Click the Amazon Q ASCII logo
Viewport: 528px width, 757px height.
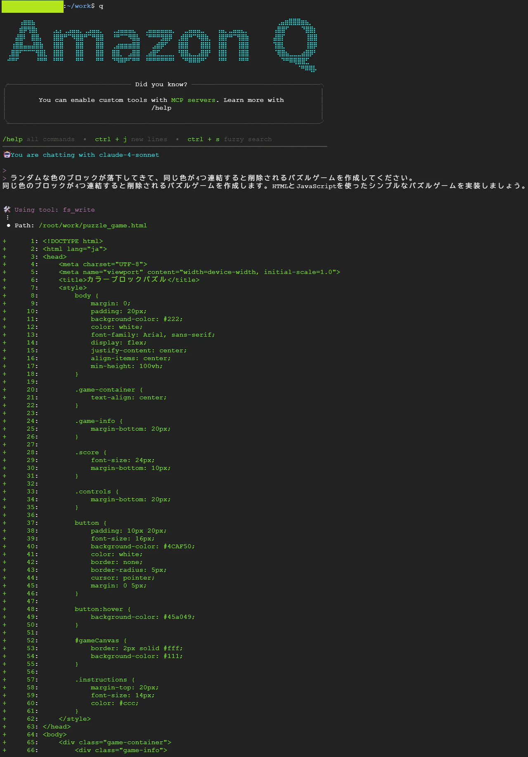click(x=162, y=45)
